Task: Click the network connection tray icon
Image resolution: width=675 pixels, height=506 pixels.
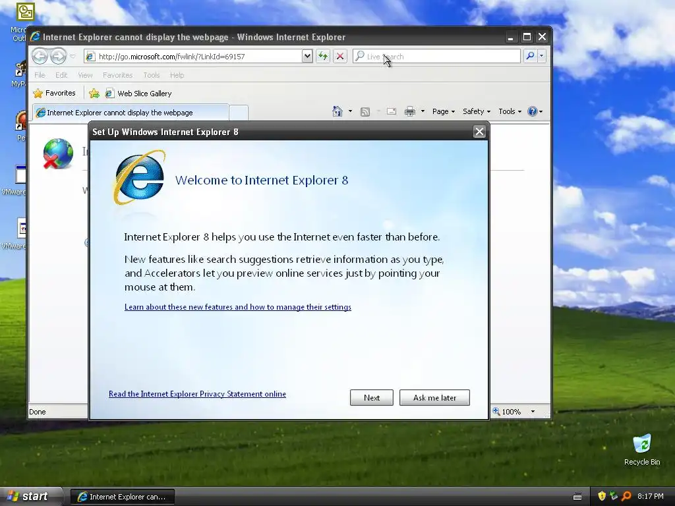Action: pyautogui.click(x=614, y=496)
